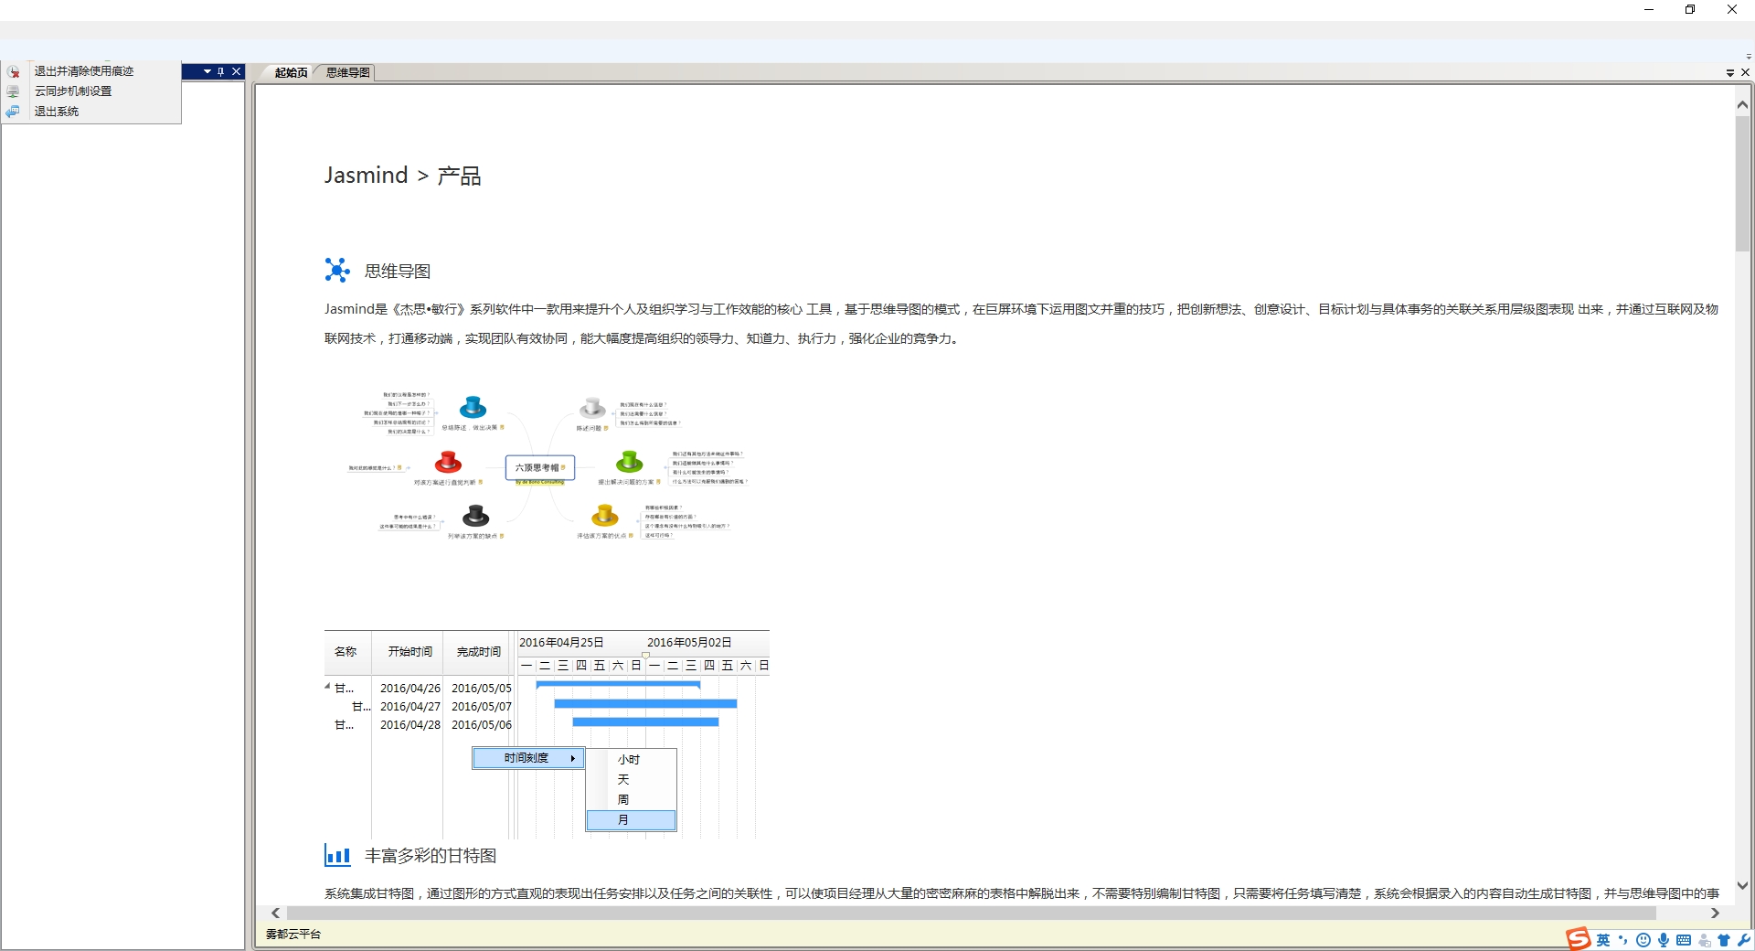Screen dimensions: 1755x951
Task: Open the six thinking hats mind map image
Action: 547,466
